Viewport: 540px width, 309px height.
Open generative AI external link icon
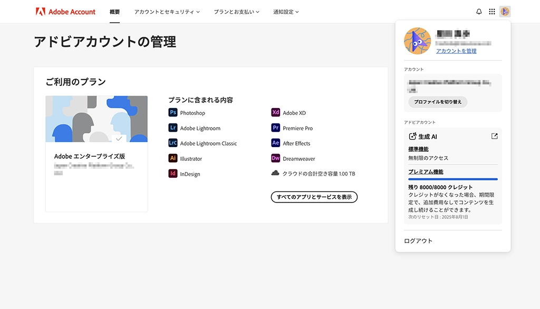pos(495,136)
